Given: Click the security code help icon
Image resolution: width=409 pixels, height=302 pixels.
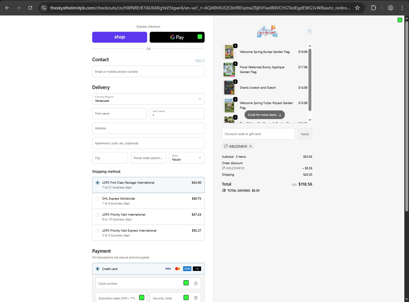Looking at the screenshot, I should coord(196,298).
